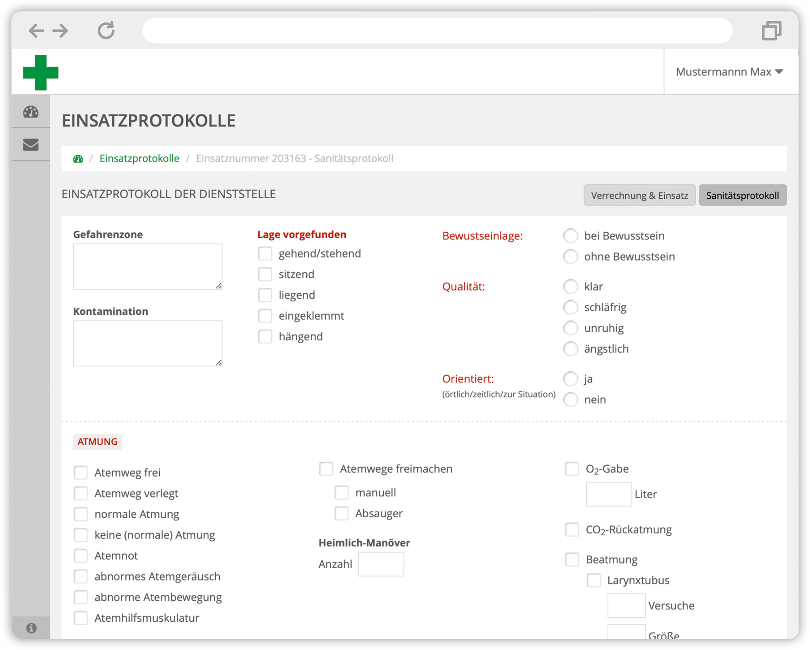Click the browser back arrow
810x650 pixels.
coord(36,30)
